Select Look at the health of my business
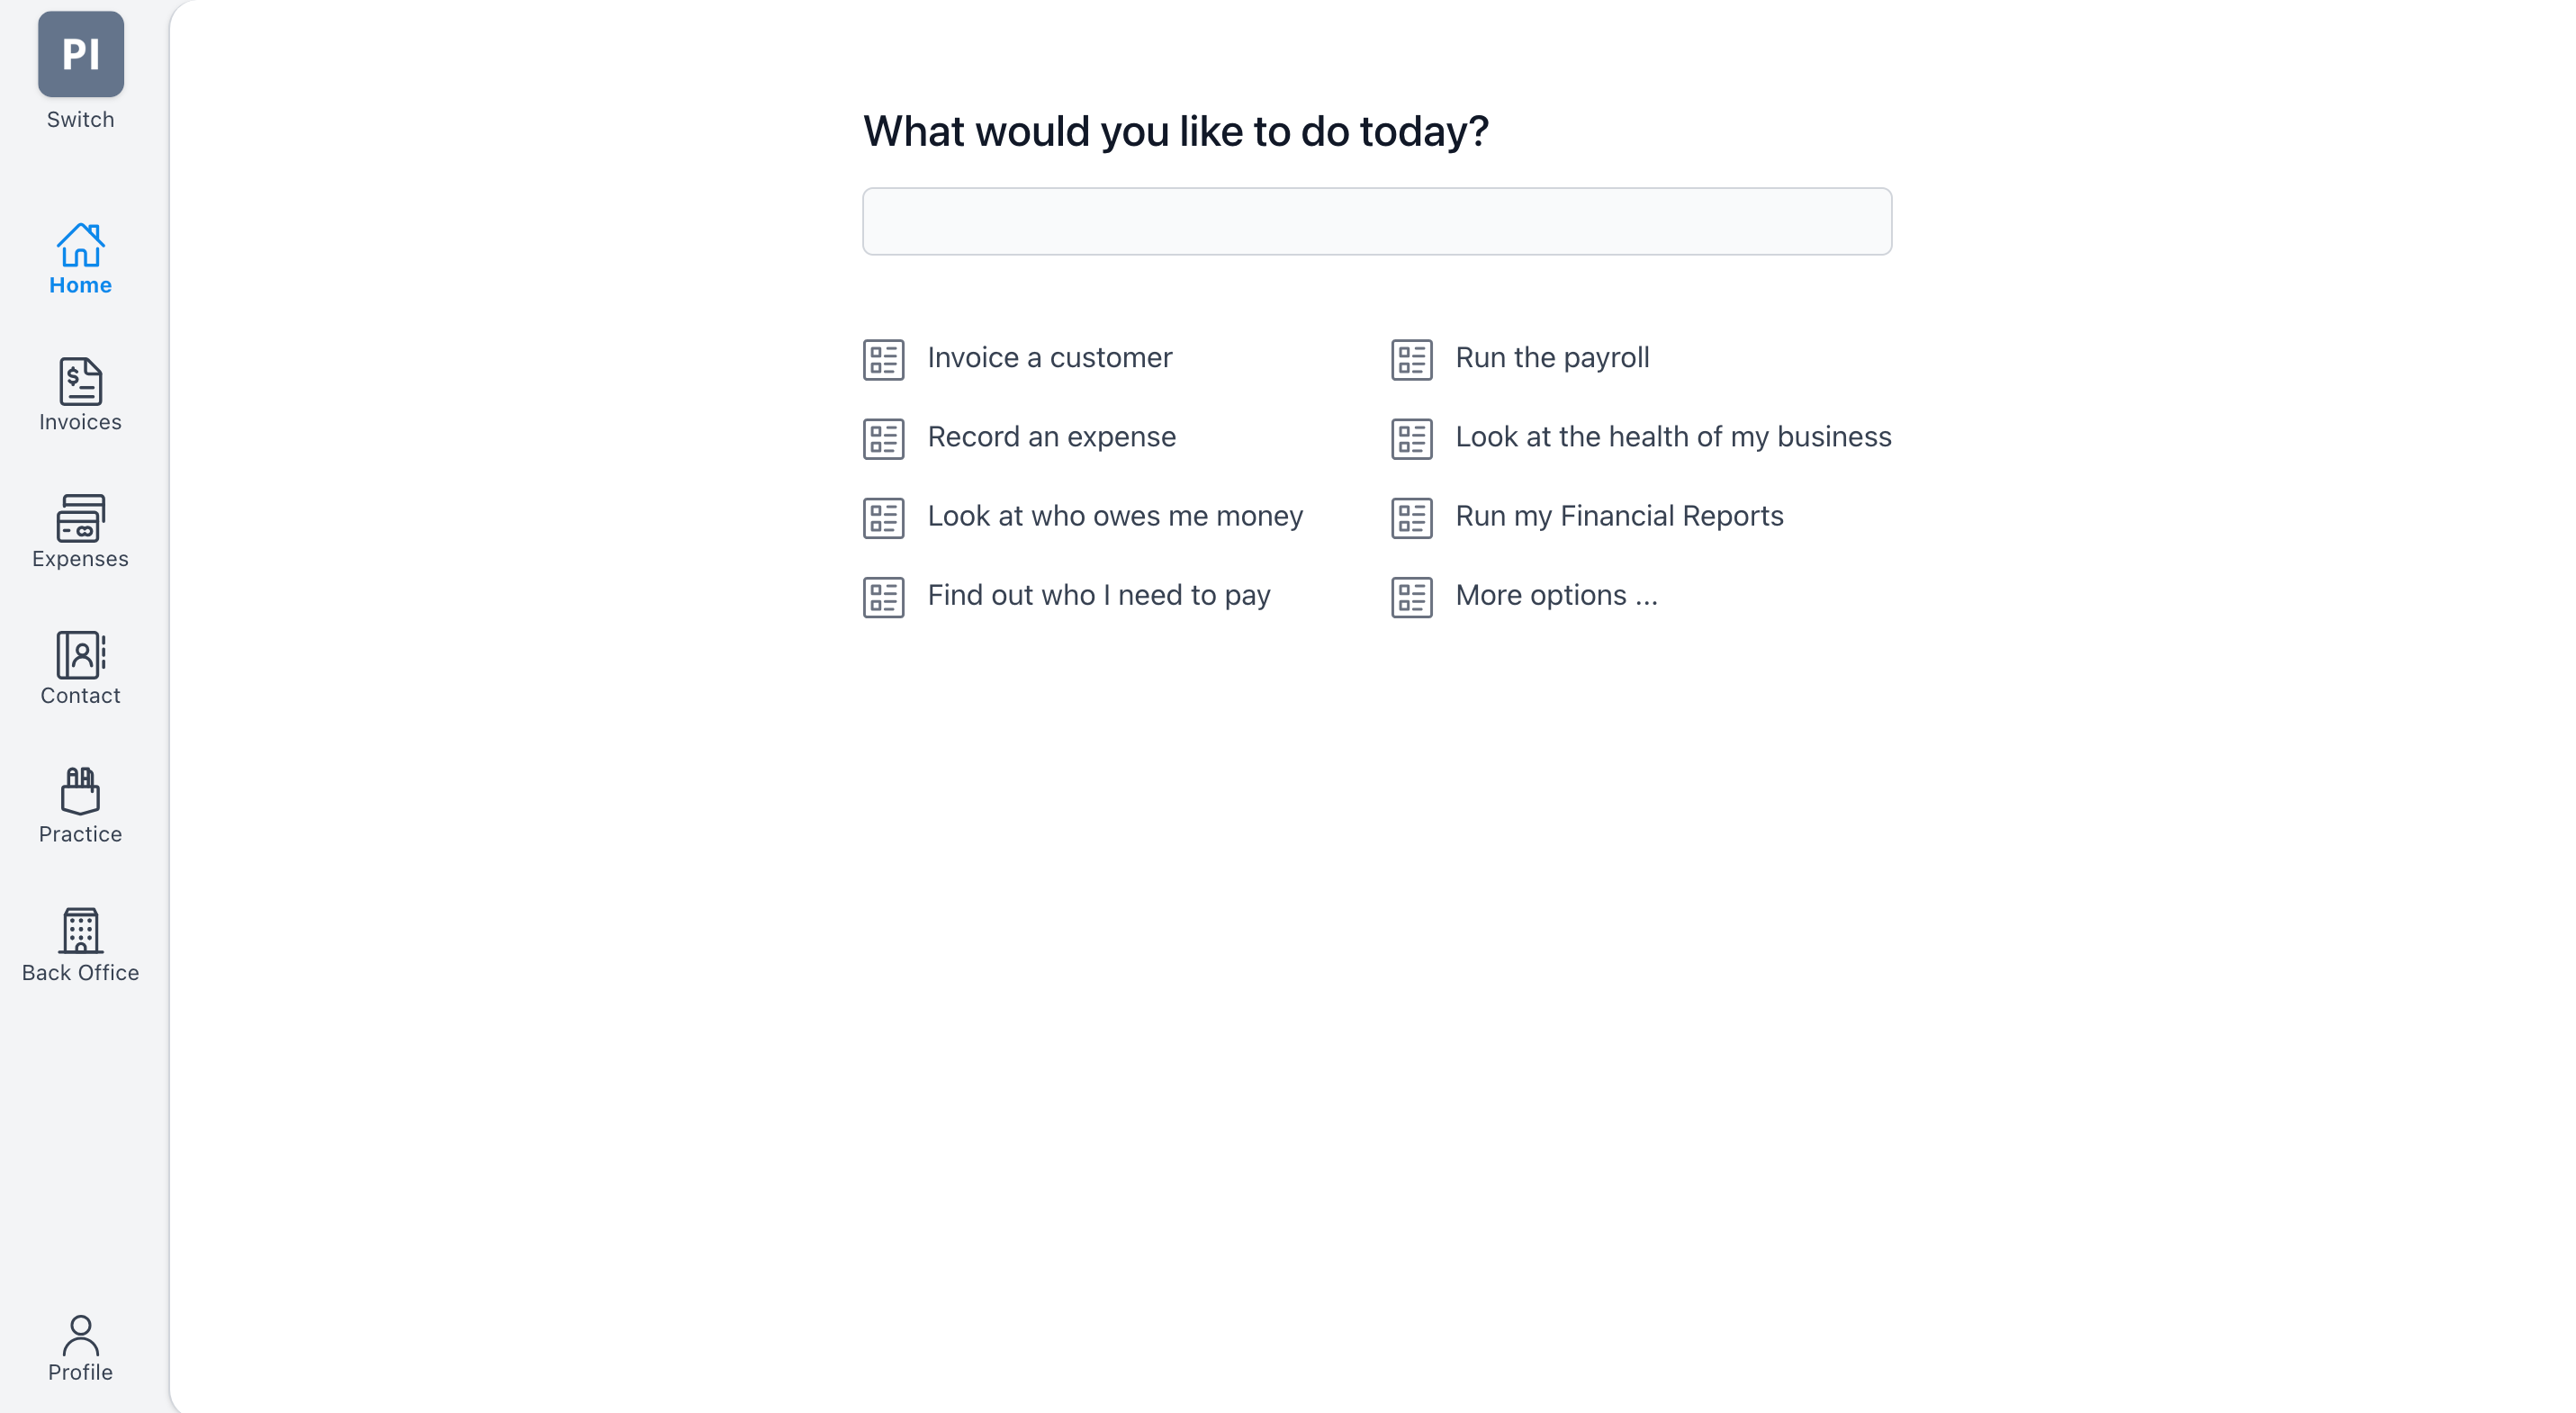This screenshot has width=2576, height=1413. [x=1672, y=437]
